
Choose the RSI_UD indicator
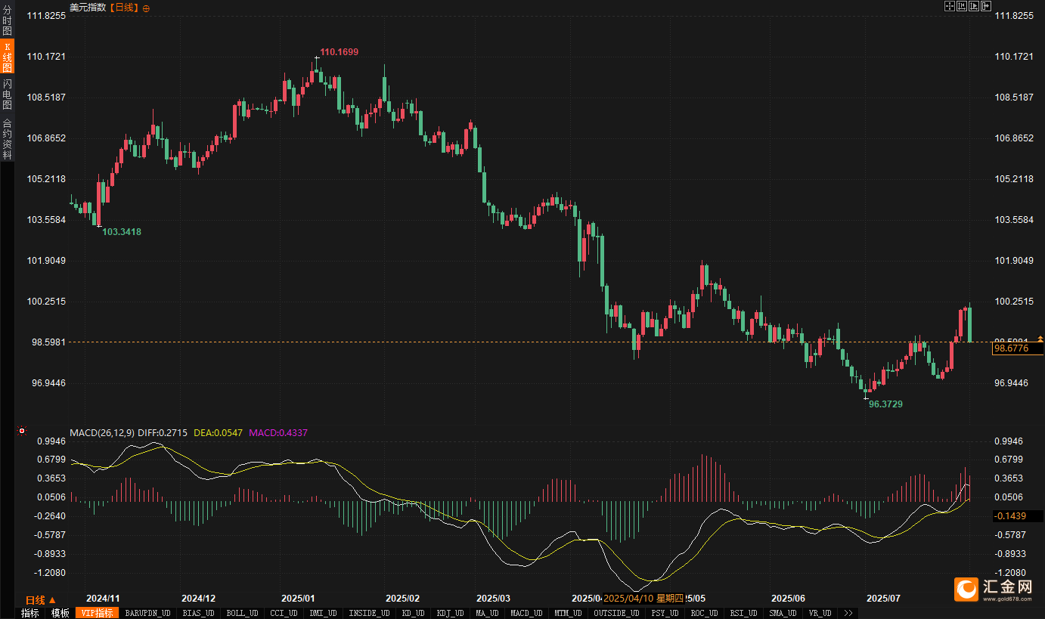743,613
